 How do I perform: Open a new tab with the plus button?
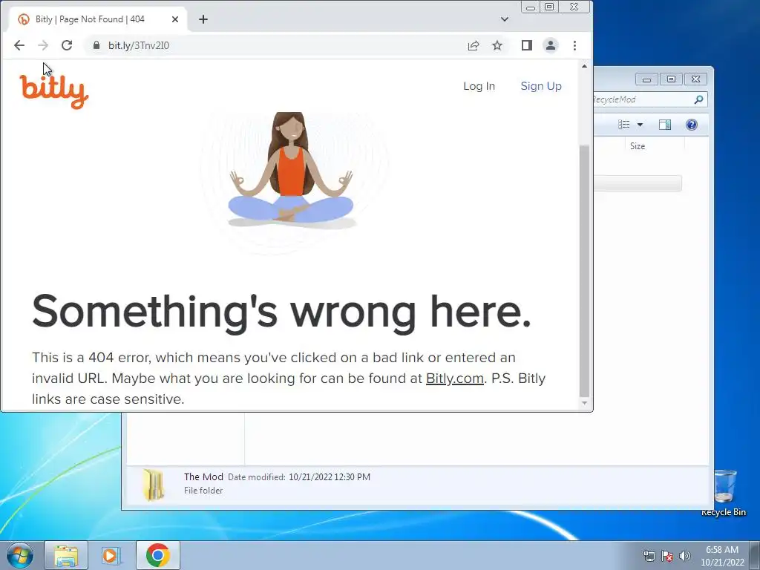[x=203, y=19]
